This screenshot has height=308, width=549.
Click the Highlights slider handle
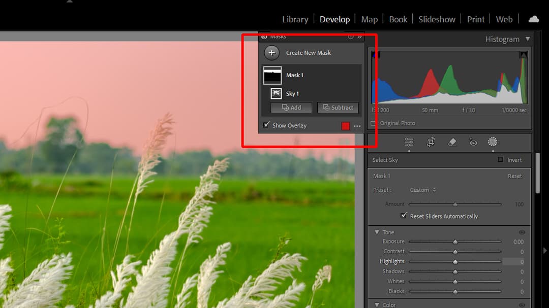[x=455, y=261]
